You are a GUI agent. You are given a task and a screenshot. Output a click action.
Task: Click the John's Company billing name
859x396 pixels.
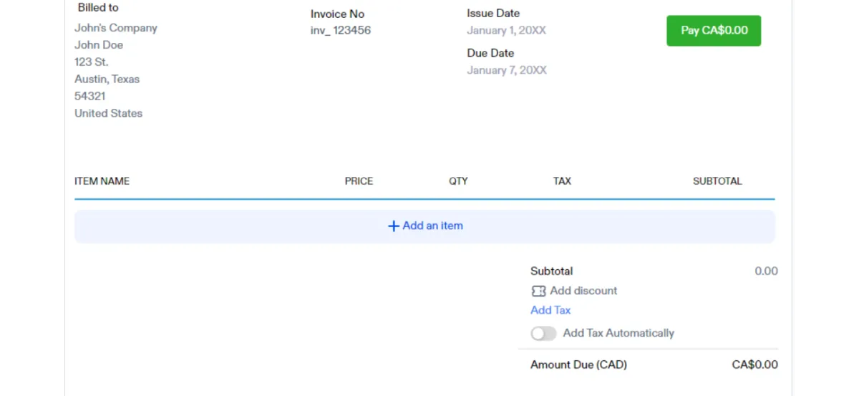(116, 28)
